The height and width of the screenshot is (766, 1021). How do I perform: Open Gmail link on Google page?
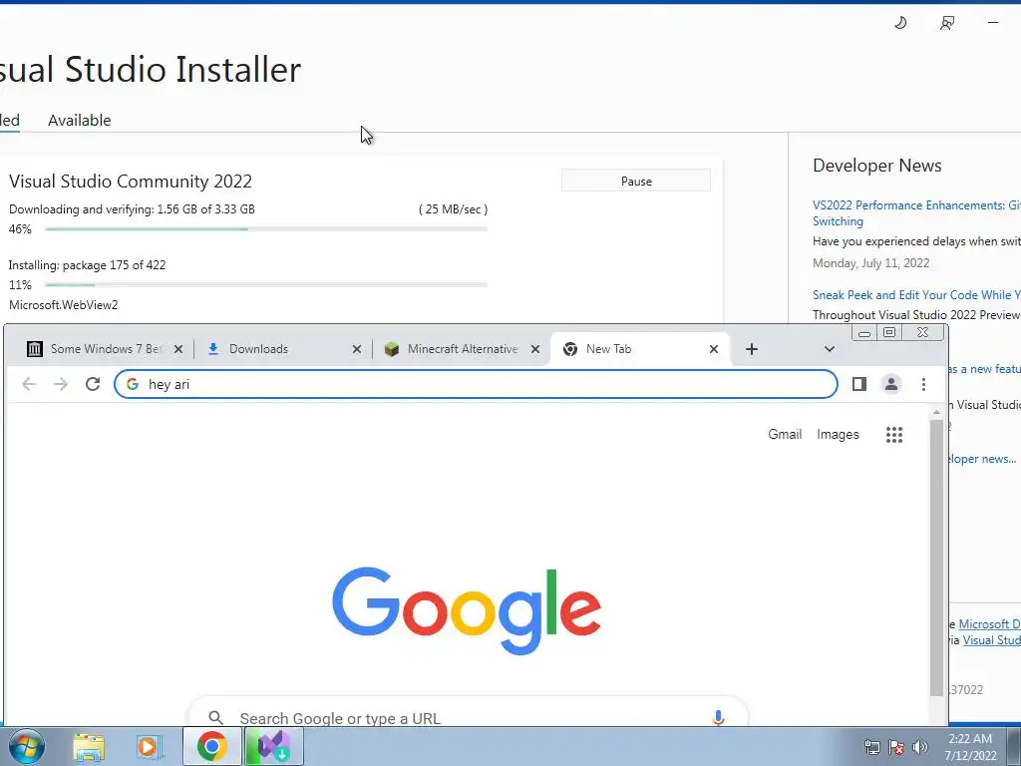[x=785, y=435]
